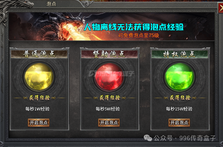Select the 赞助泡点 header banner
This screenshot has width=223, height=147.
click(x=109, y=54)
